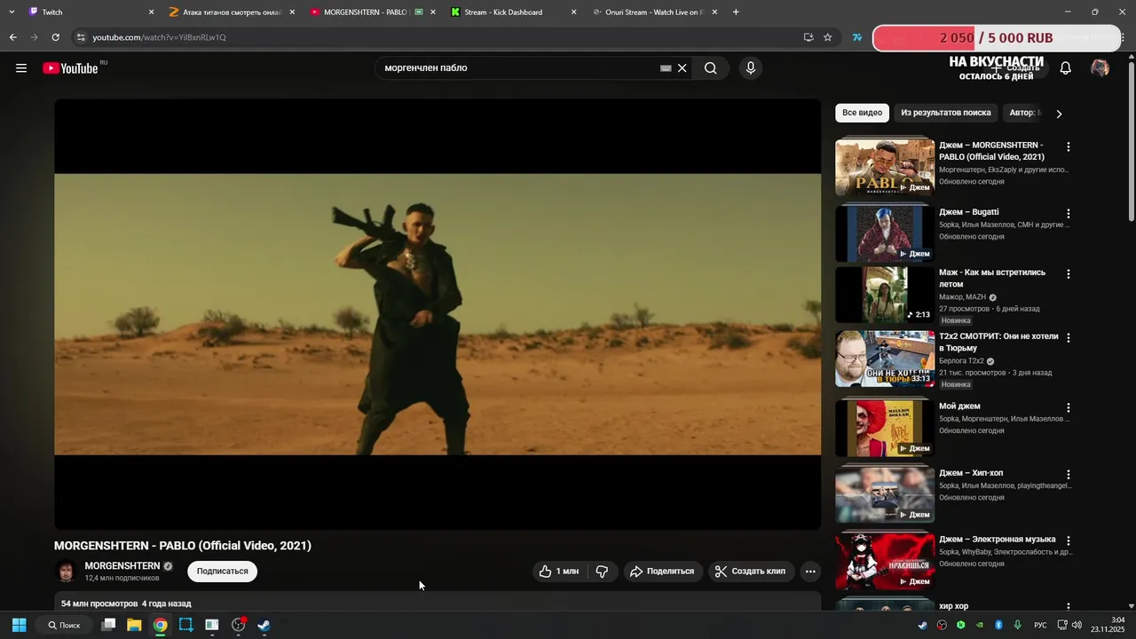Open the on-screen keyboard in search box
Viewport: 1136px width, 639px height.
point(666,68)
